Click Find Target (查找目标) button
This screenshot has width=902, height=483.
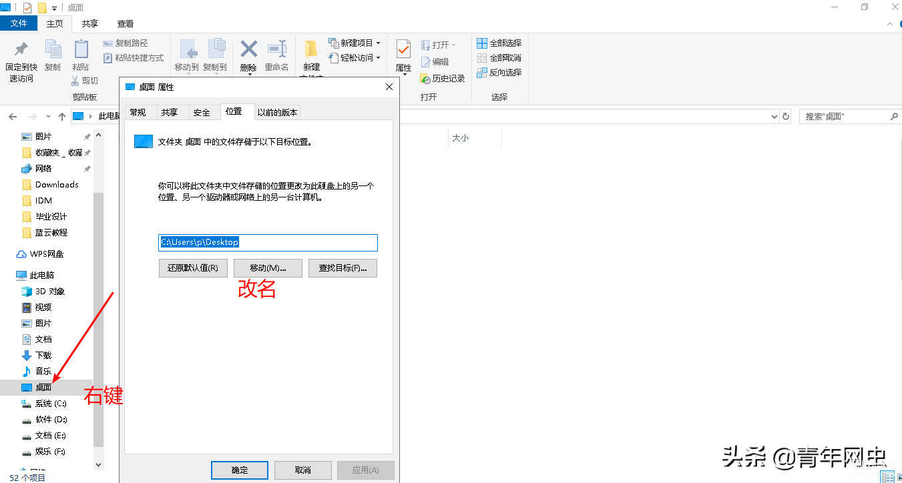click(343, 268)
